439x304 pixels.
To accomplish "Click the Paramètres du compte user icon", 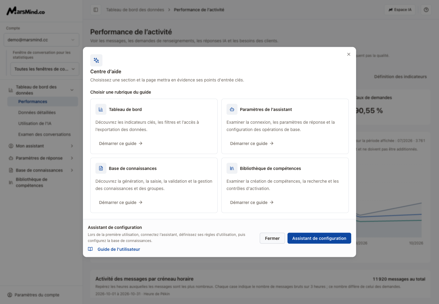I will coord(10,295).
